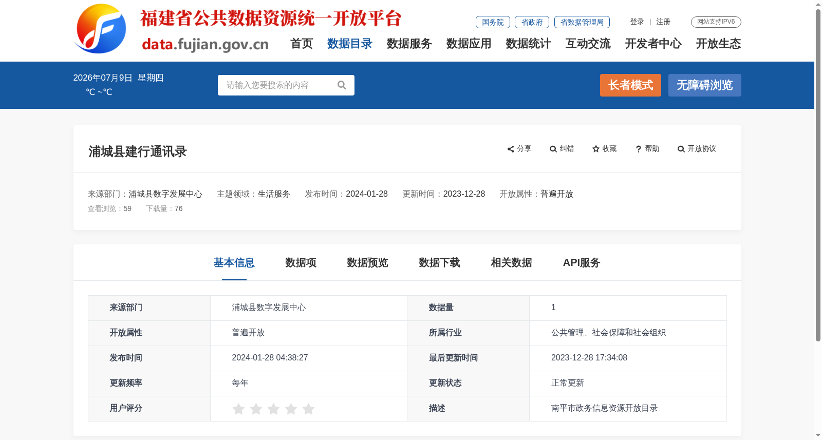Image resolution: width=822 pixels, height=440 pixels.
Task: Open the 首页 navigation item
Action: pos(302,44)
